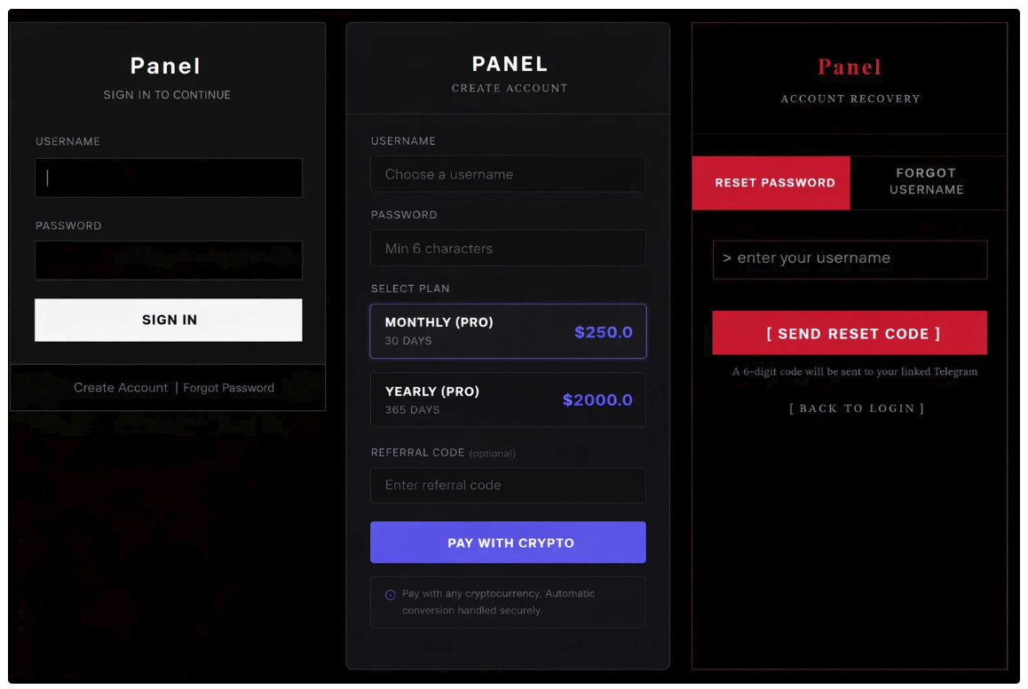Click the red Panel logo above Account Recovery
The image size is (1028, 689).
point(850,67)
